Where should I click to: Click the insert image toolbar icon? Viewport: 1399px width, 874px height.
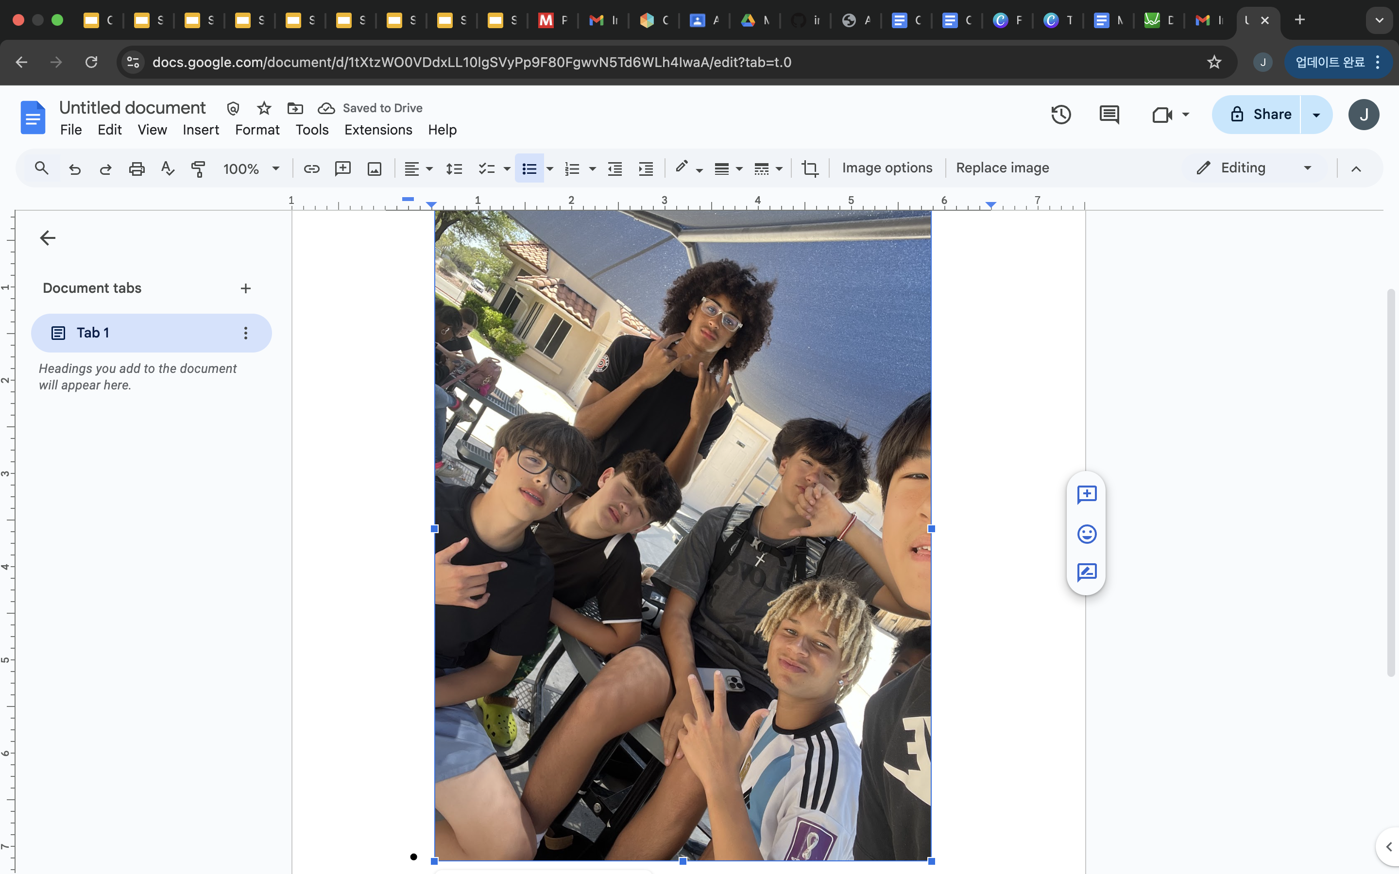tap(375, 168)
